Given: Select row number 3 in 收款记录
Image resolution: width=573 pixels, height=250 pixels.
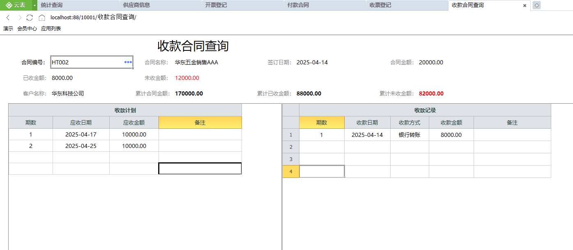Looking at the screenshot, I should (x=291, y=159).
